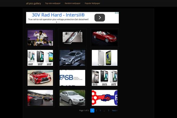Open the all pics gallery home link
177x118 pixels.
tap(33, 3)
